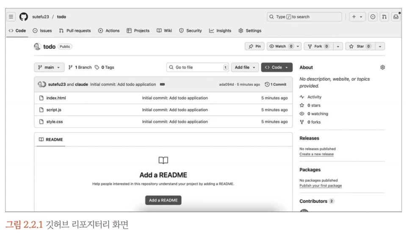Fork the todo repository
The image size is (409, 234).
tap(318, 46)
